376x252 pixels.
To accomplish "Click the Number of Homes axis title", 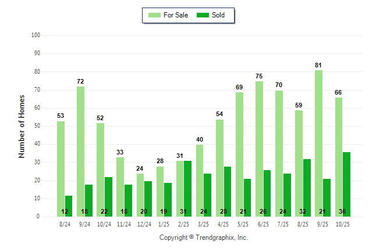I will click(22, 126).
